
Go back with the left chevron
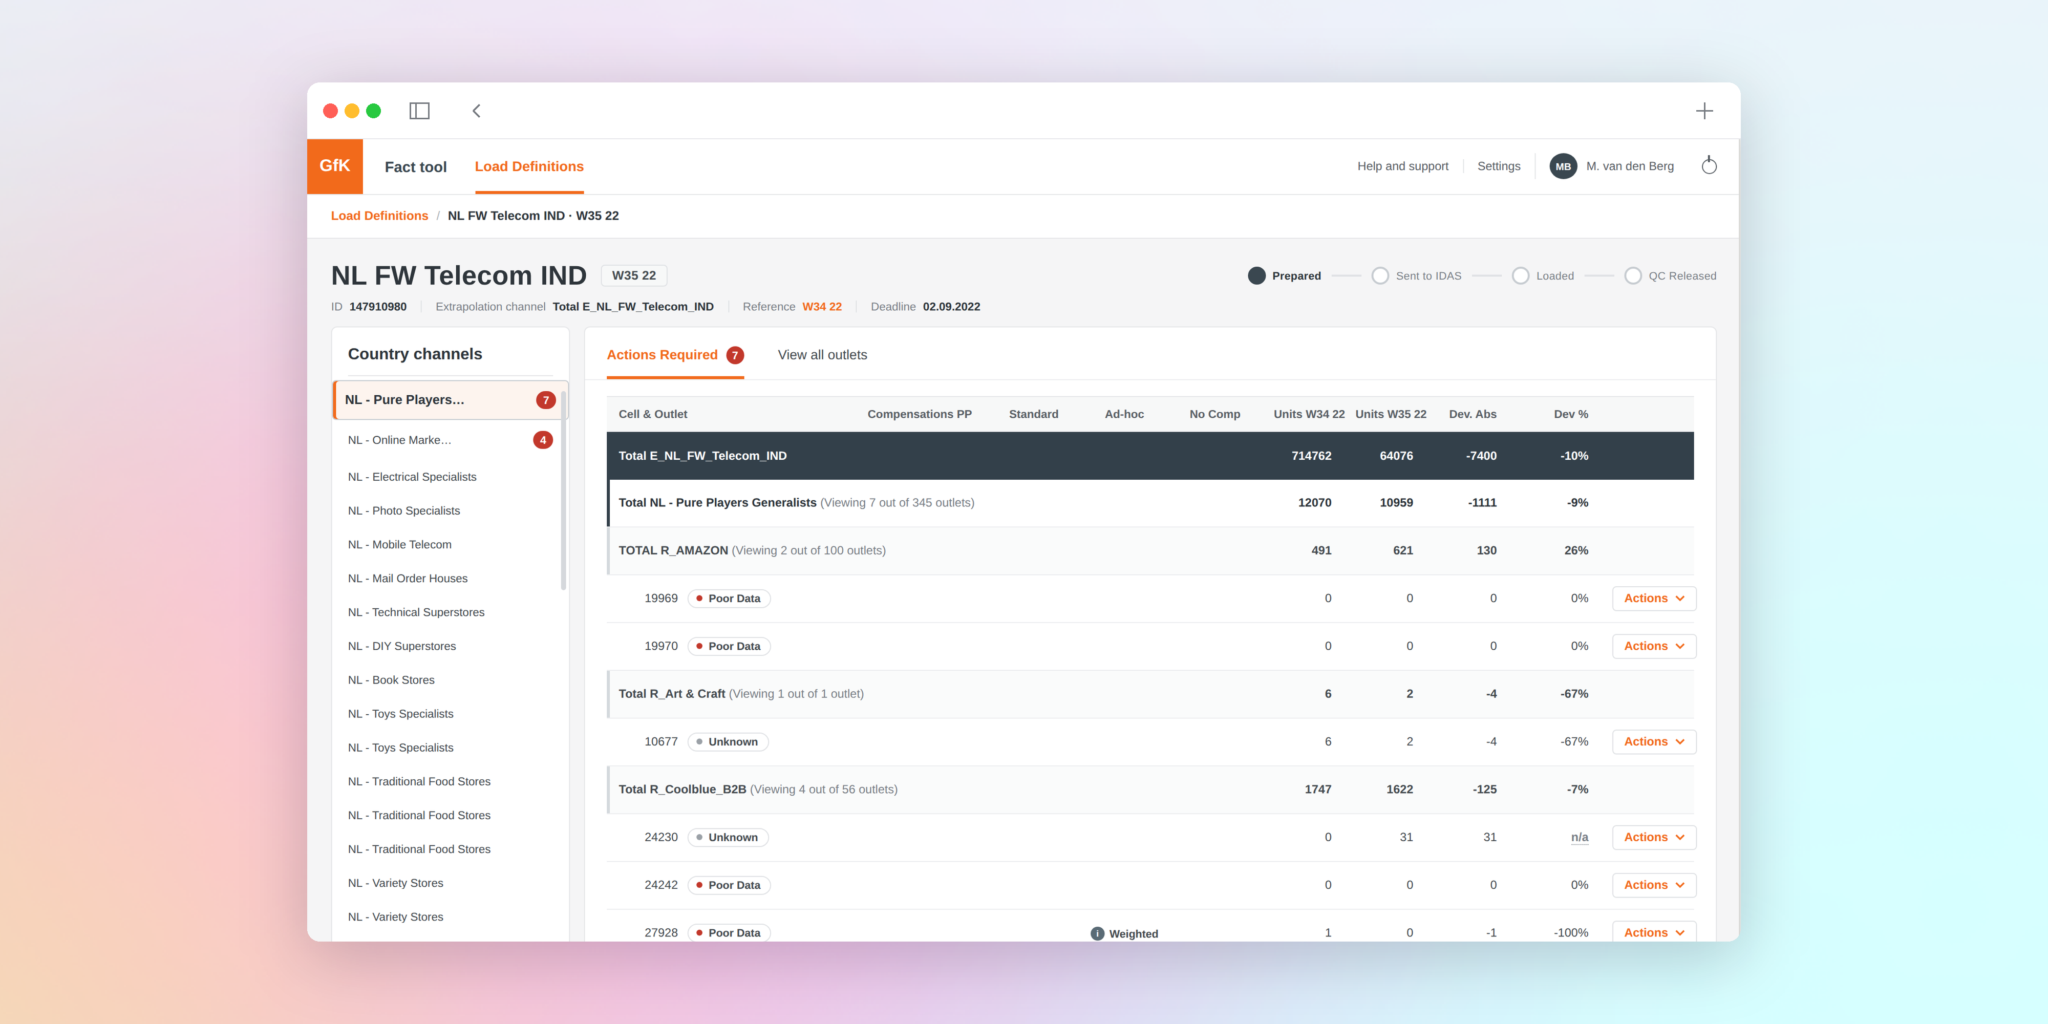[x=476, y=111]
